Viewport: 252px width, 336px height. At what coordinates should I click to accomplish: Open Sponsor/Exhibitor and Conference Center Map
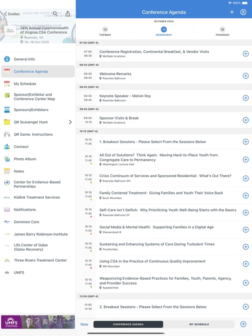tap(38, 97)
